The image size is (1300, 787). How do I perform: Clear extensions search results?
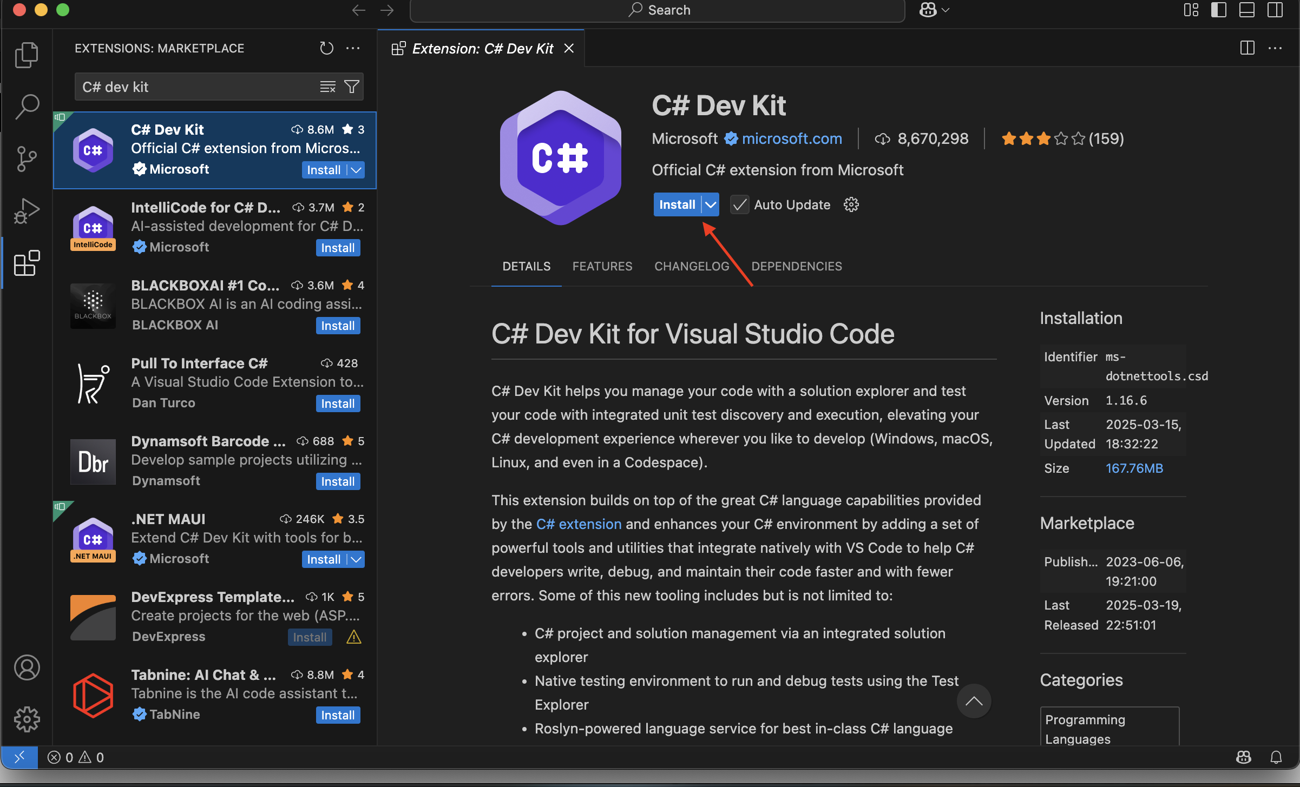(x=327, y=87)
